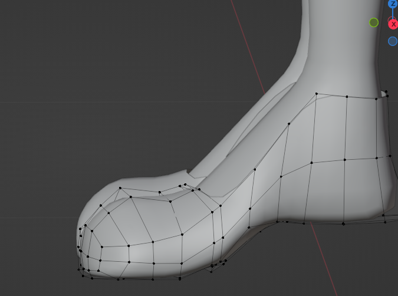The height and width of the screenshot is (296, 398).
Task: Click the unlabeled dark blue gizmo circle
Action: pos(393,41)
